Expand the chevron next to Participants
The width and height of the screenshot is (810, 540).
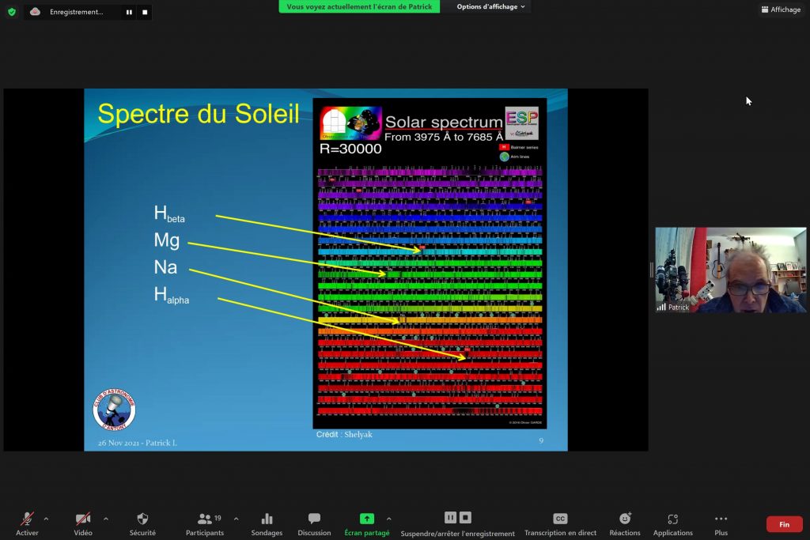tap(236, 519)
